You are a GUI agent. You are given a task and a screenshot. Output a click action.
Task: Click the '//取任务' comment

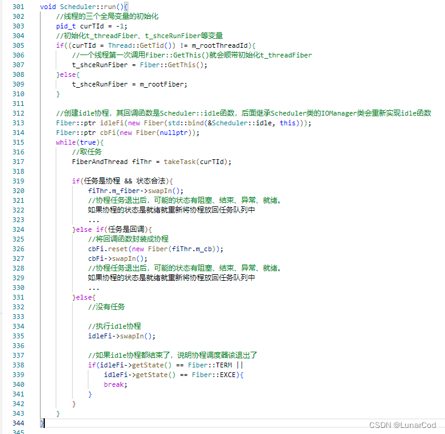coord(87,152)
